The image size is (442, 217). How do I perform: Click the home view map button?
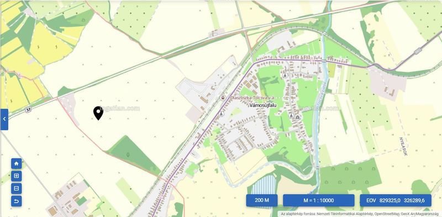pos(17,163)
